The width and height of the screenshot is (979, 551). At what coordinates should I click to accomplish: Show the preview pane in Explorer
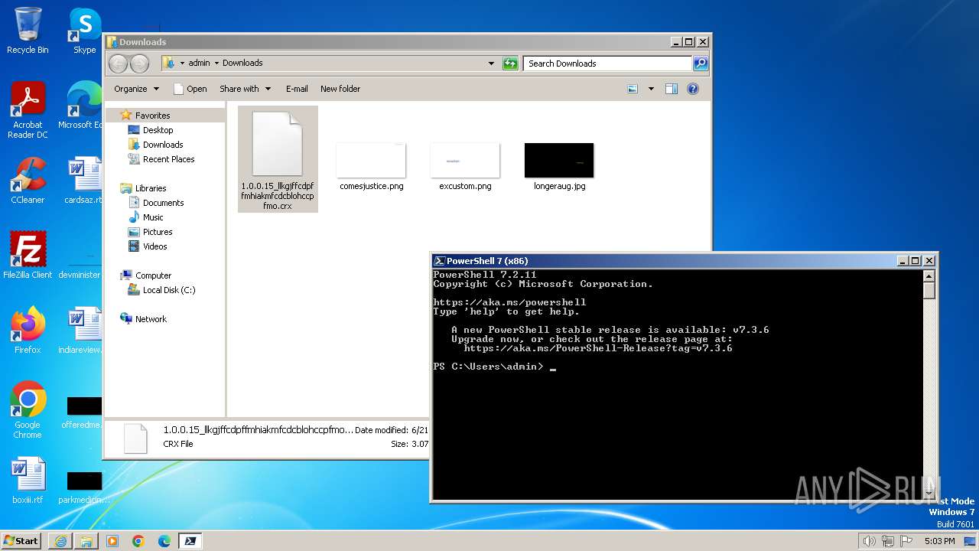[671, 89]
